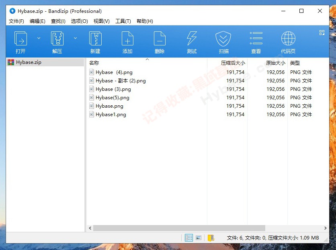This screenshot has height=250, width=336.
Task: Close the Bandizip window
Action: tap(320, 11)
